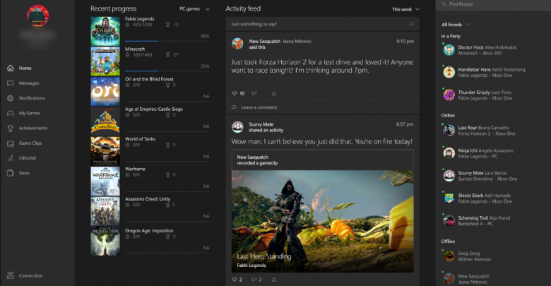Click in the Find People search field
The height and width of the screenshot is (286, 551).
(x=493, y=4)
